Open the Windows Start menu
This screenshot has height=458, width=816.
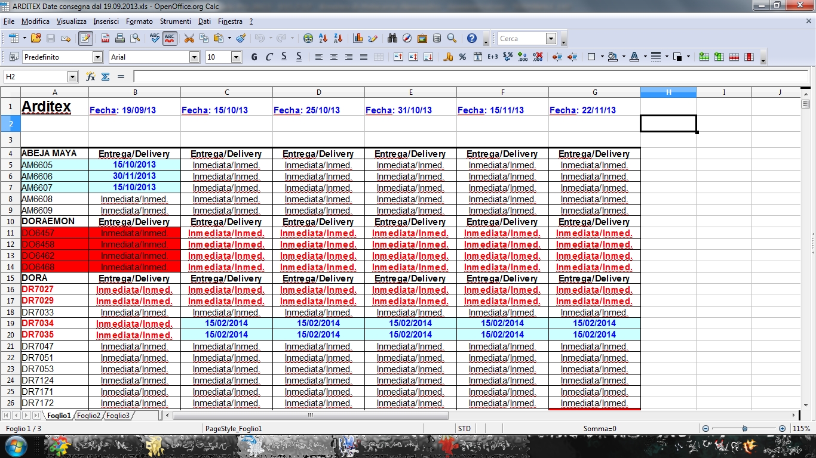click(x=15, y=446)
